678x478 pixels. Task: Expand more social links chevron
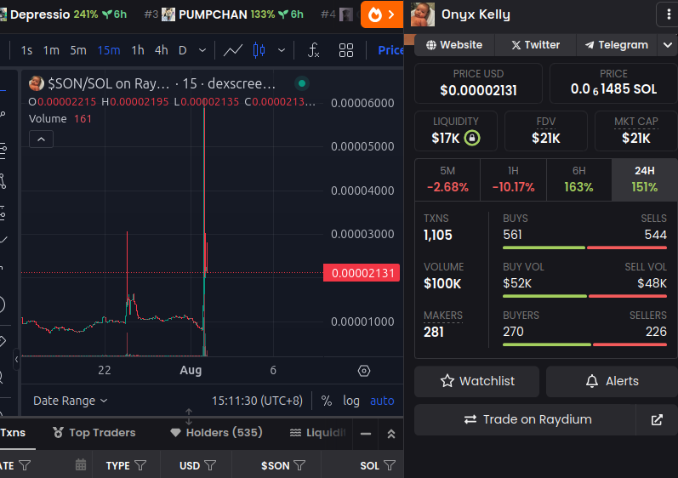pyautogui.click(x=667, y=45)
